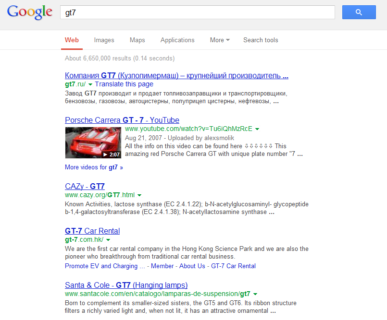Screen dimensions: 387x320
Task: Play the red Porsche video thumbnail
Action: coord(93,142)
